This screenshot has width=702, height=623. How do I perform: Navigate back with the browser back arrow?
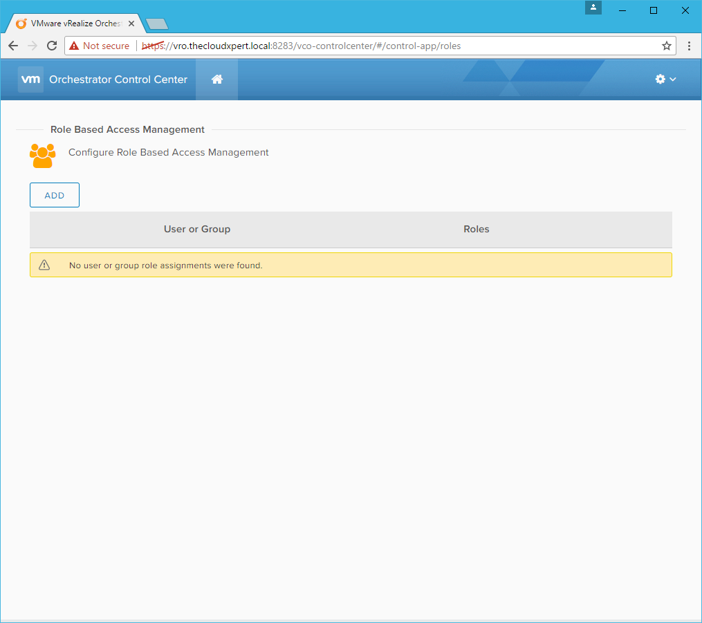tap(13, 46)
